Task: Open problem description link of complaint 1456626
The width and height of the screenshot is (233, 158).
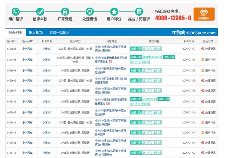Action: (x=111, y=49)
